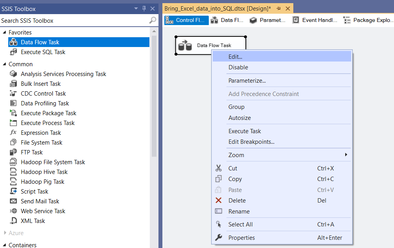Select the Web Service Task icon
394x248 pixels.
point(13,211)
